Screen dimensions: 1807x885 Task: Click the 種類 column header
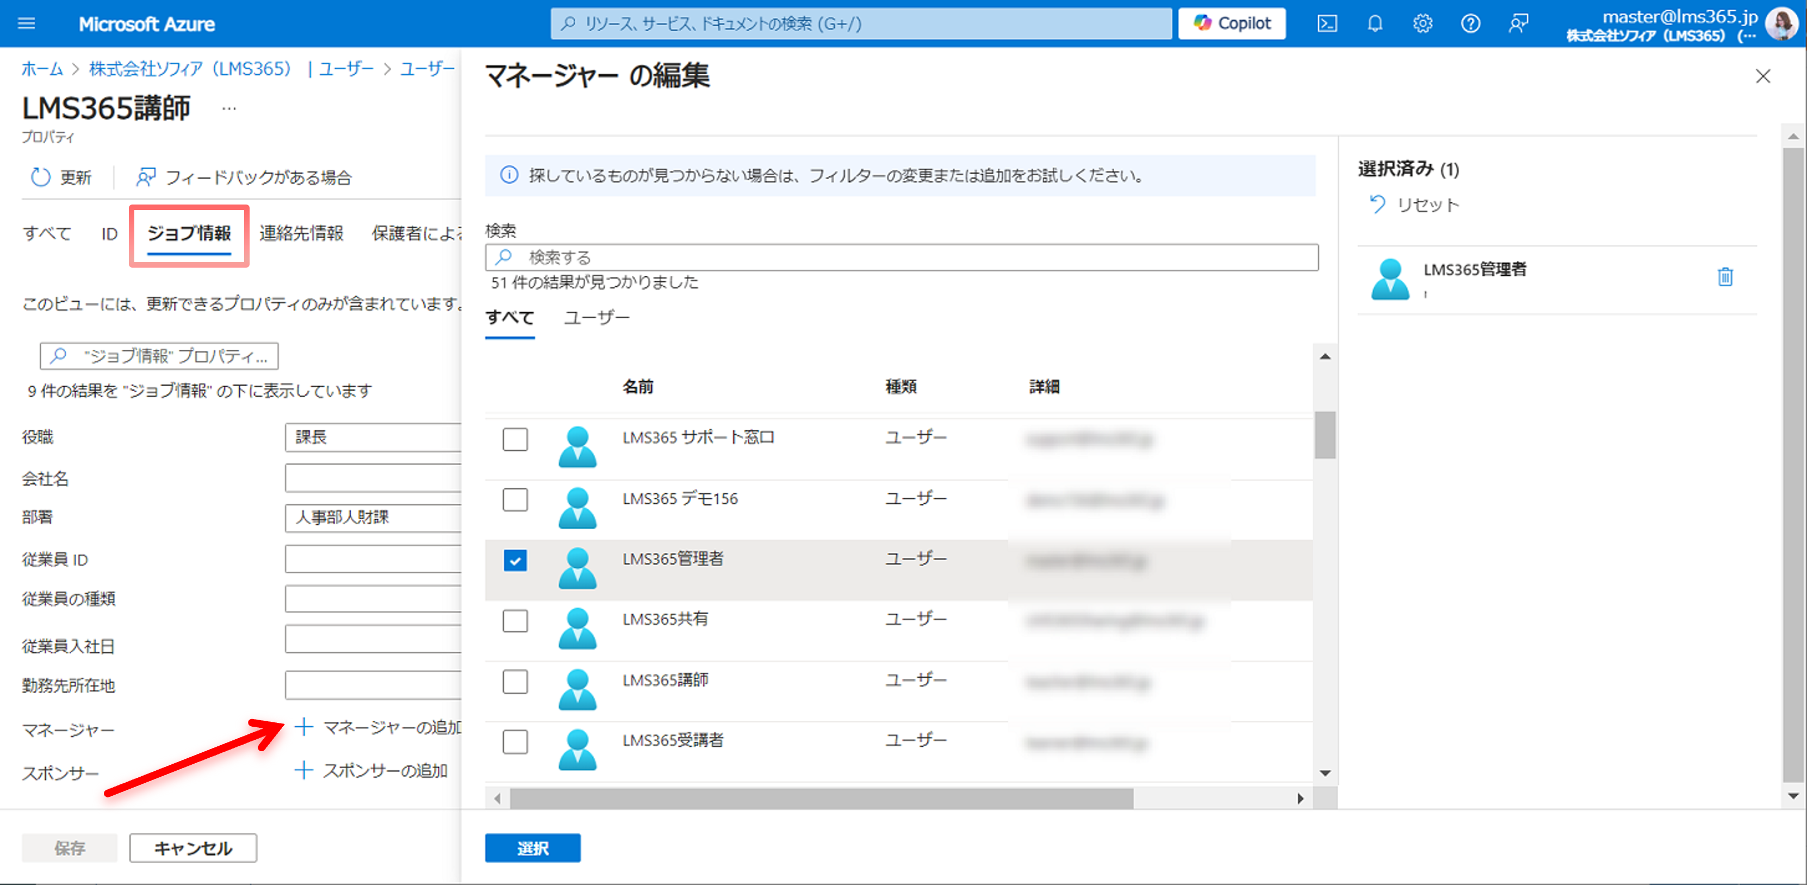click(x=901, y=386)
